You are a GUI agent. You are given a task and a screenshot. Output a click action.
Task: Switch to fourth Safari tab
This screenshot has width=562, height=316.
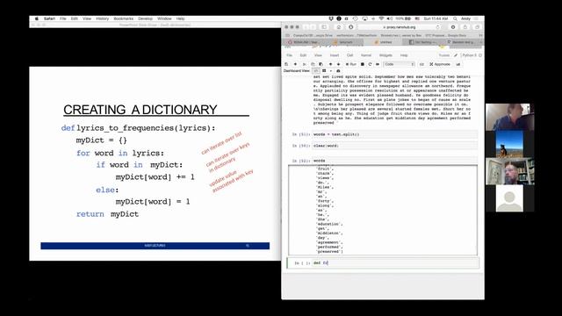423,42
